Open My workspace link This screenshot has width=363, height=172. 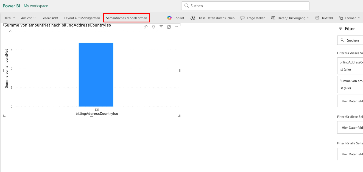point(36,6)
